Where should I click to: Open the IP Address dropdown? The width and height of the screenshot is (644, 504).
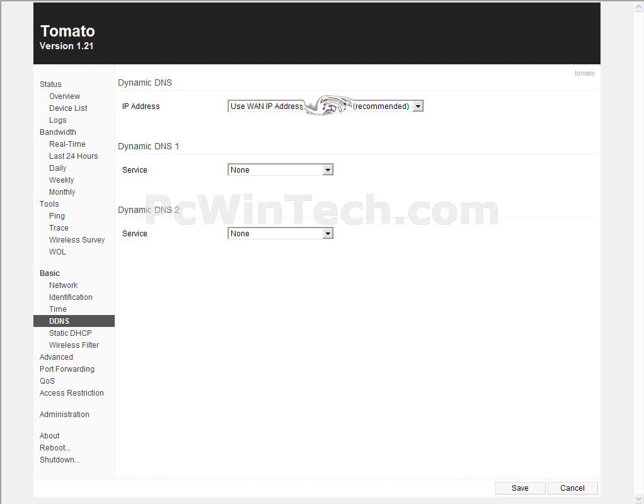[x=325, y=106]
